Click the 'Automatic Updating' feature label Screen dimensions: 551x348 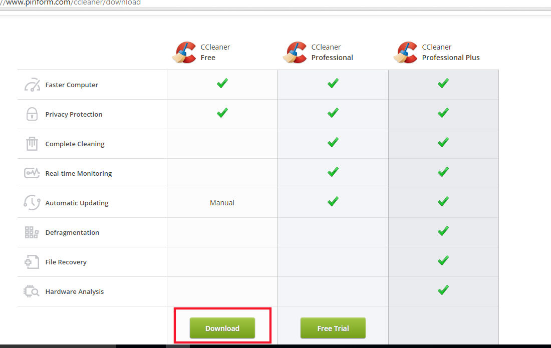pyautogui.click(x=77, y=203)
